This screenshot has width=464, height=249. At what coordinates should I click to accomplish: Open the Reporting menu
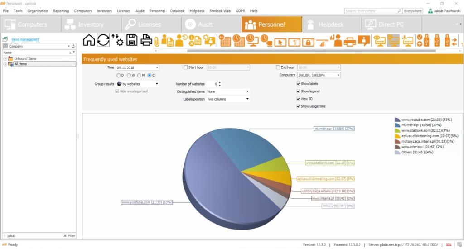(61, 11)
